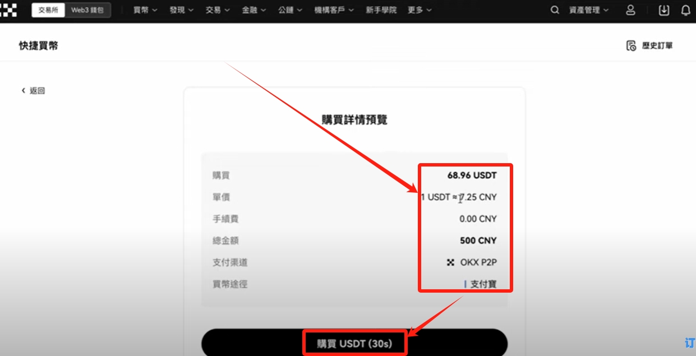
Task: Expand the 更多 menu
Action: click(420, 10)
